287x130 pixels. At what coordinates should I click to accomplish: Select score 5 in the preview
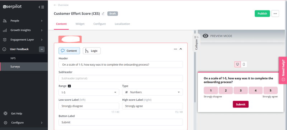point(270,90)
